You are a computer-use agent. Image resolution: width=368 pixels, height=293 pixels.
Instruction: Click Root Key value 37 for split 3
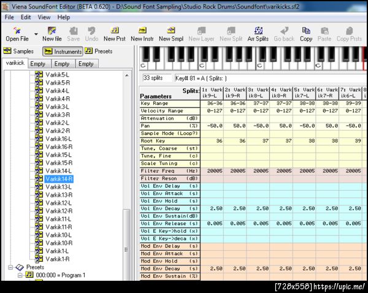pyautogui.click(x=258, y=141)
